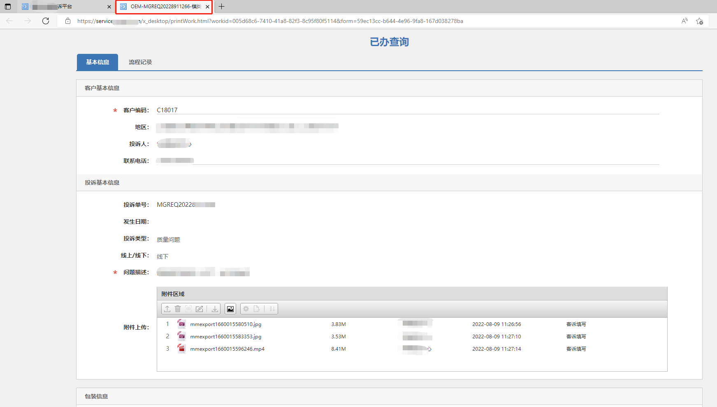This screenshot has width=717, height=407.
Task: Click row number 1 in the attachment list
Action: [167, 324]
